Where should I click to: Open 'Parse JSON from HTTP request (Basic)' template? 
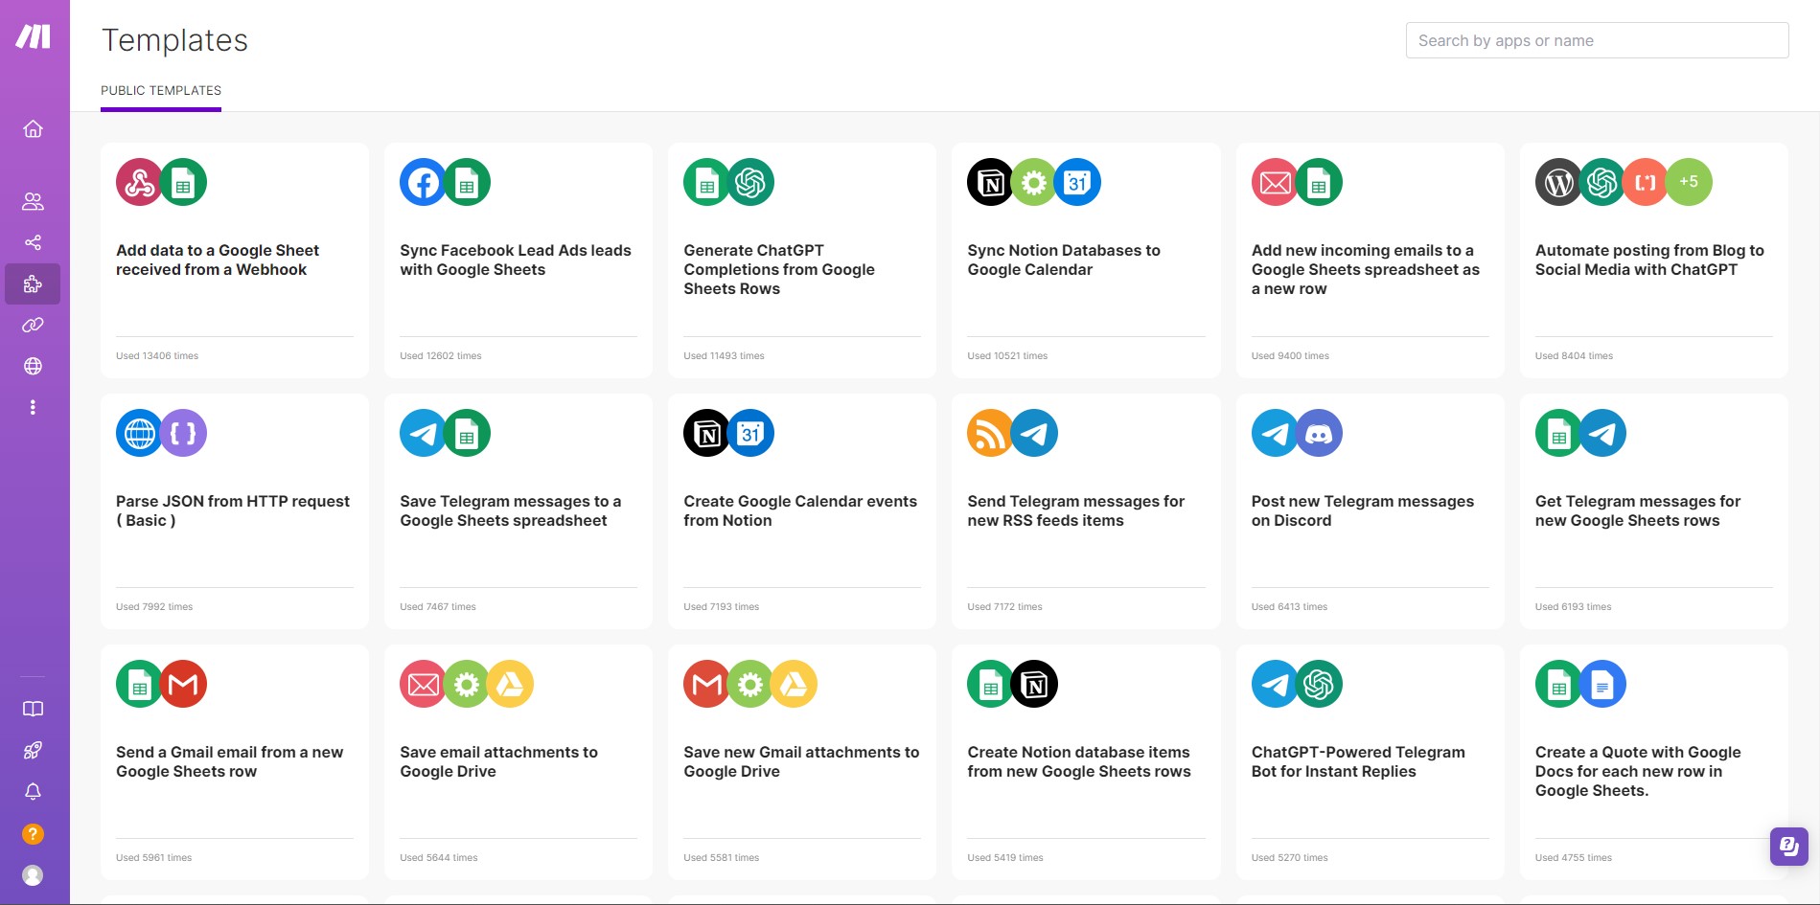coord(233,510)
